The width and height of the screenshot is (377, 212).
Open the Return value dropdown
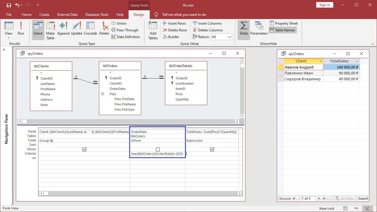pyautogui.click(x=230, y=37)
